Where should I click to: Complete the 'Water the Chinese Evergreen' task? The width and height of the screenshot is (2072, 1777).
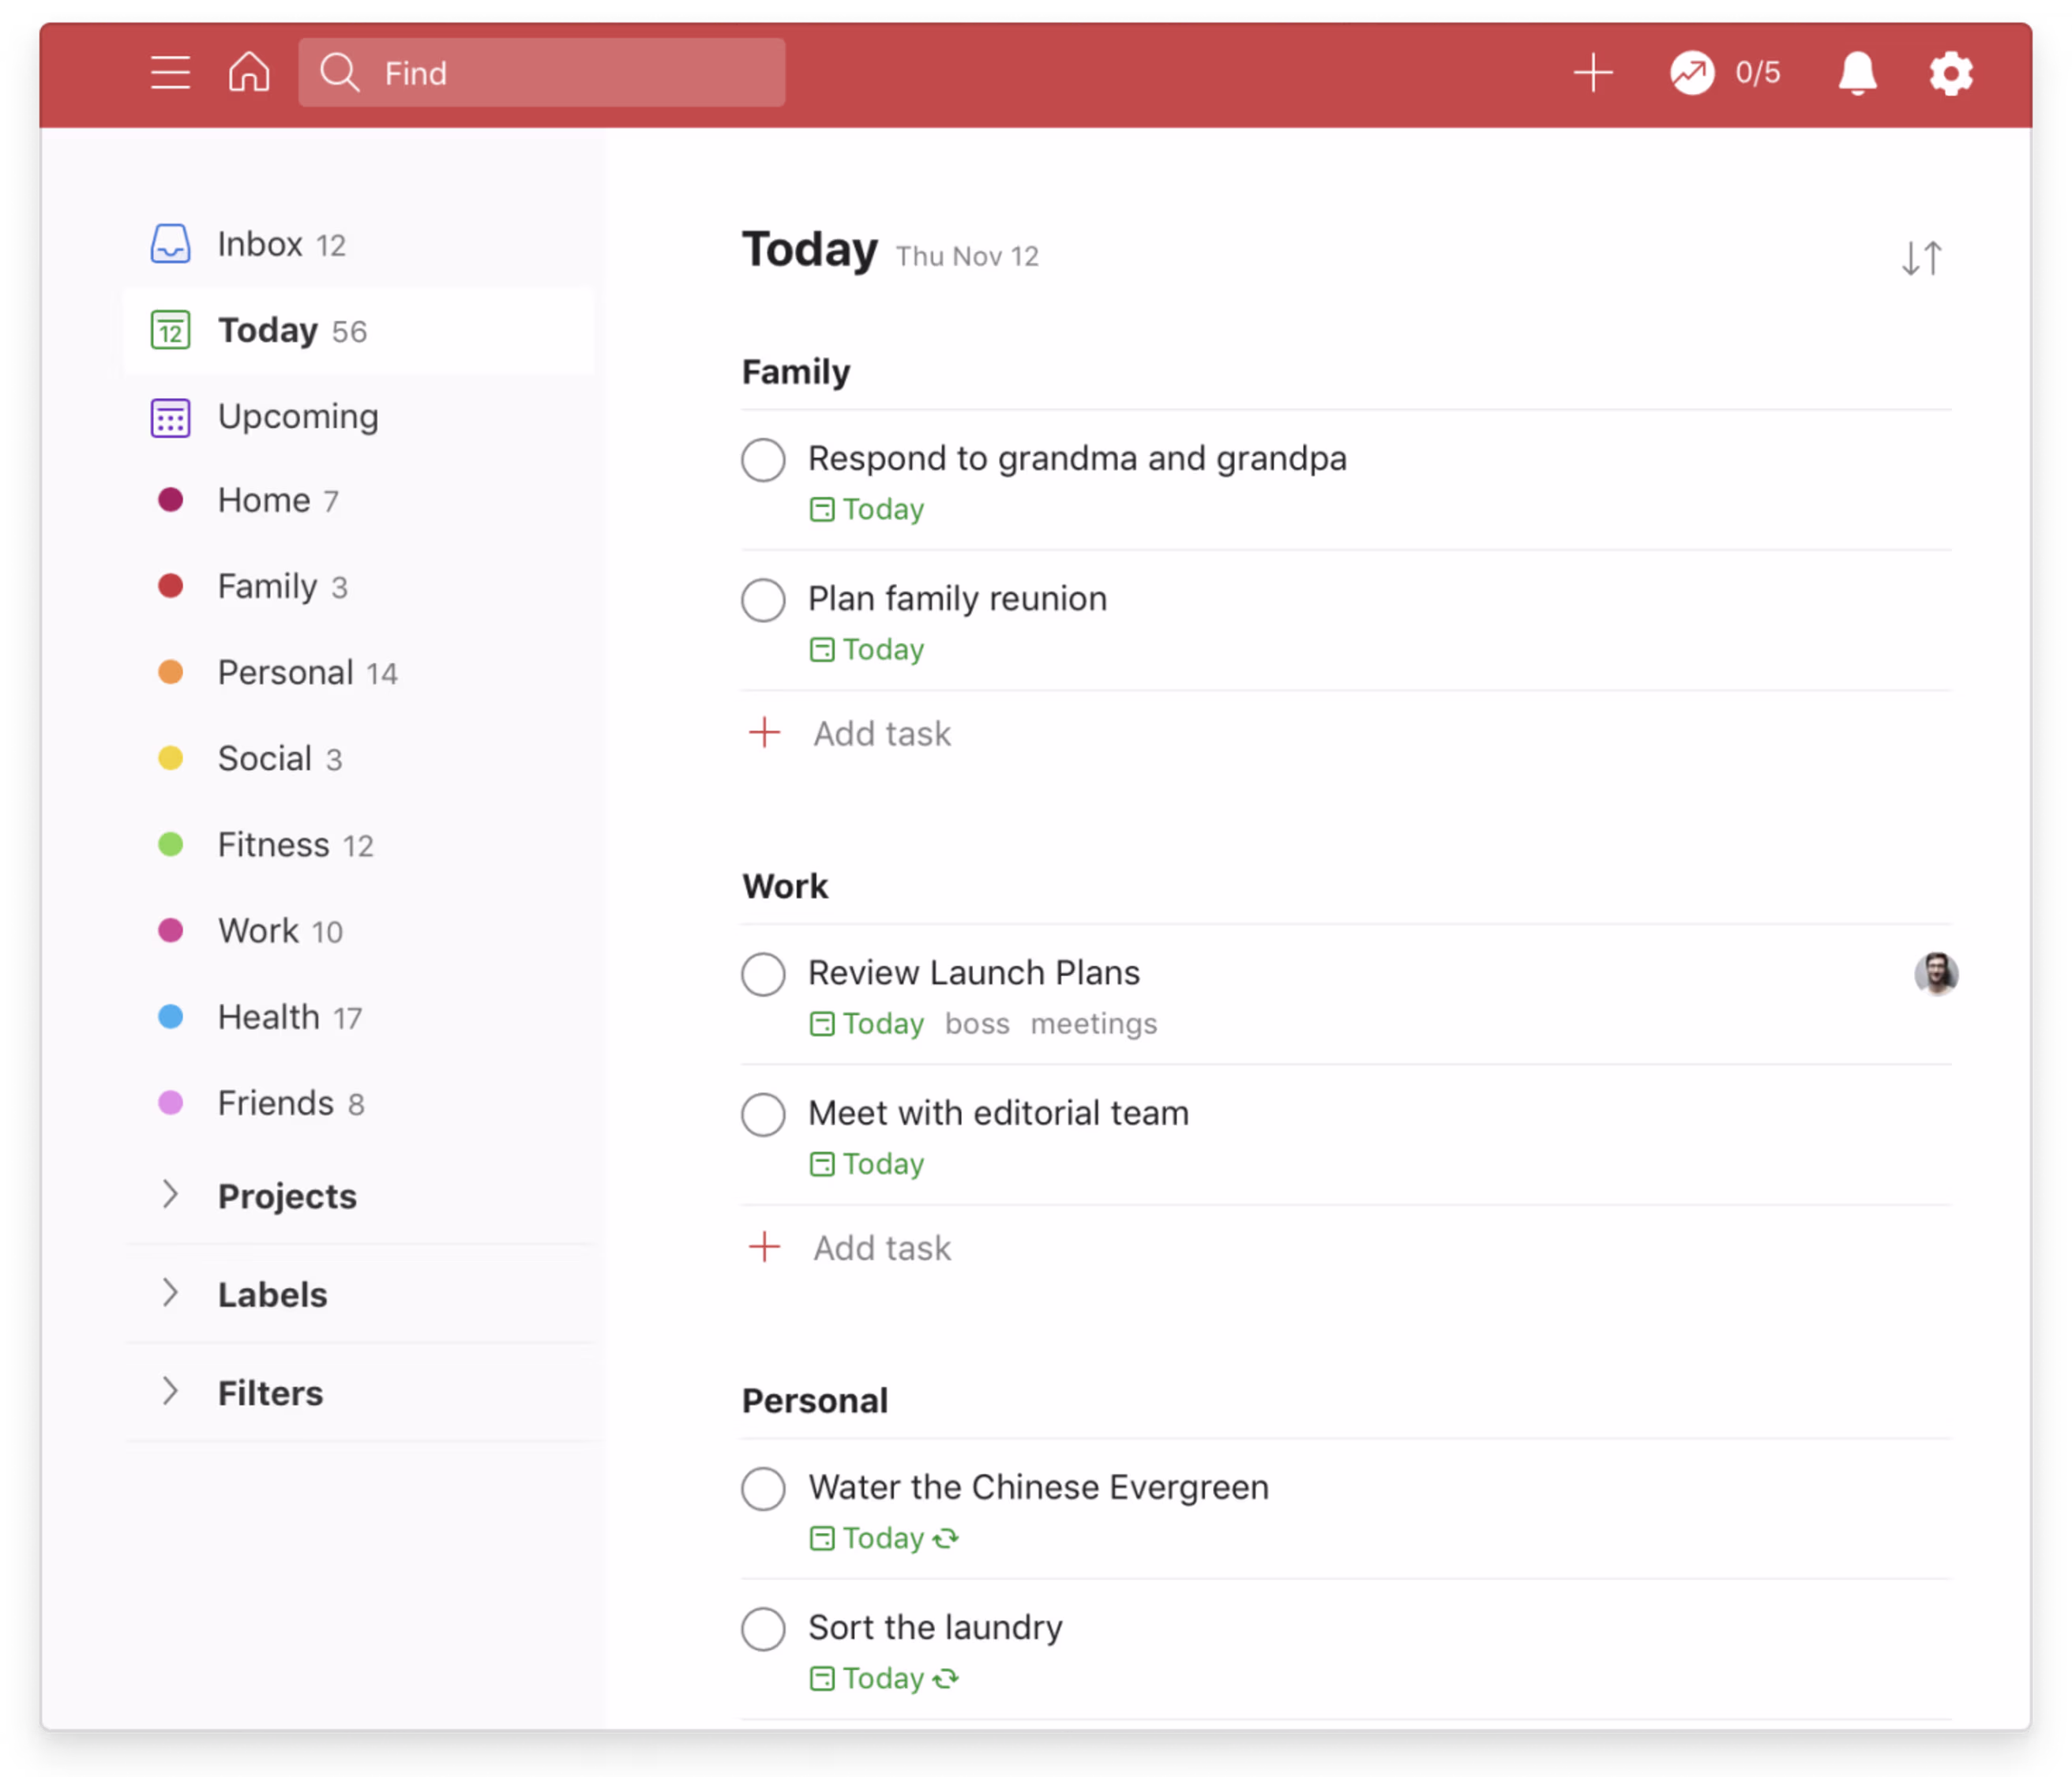[763, 1488]
